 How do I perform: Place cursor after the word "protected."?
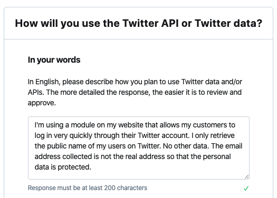pos(91,167)
